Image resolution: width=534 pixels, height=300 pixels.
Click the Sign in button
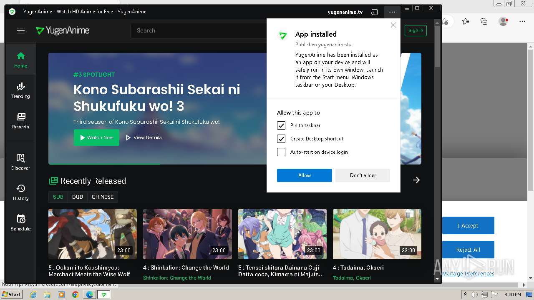point(416,30)
